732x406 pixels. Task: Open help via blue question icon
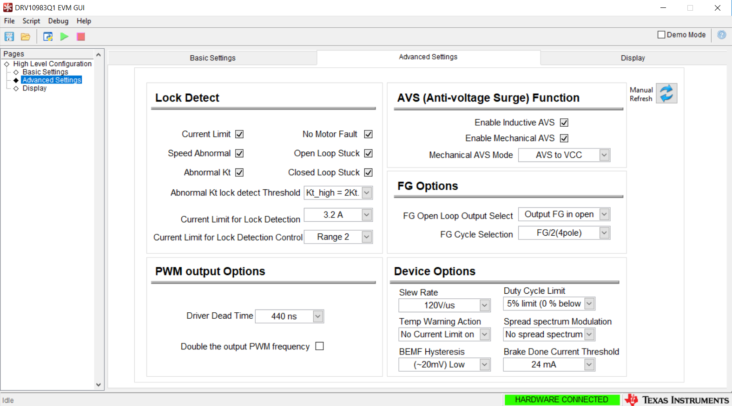tap(722, 35)
